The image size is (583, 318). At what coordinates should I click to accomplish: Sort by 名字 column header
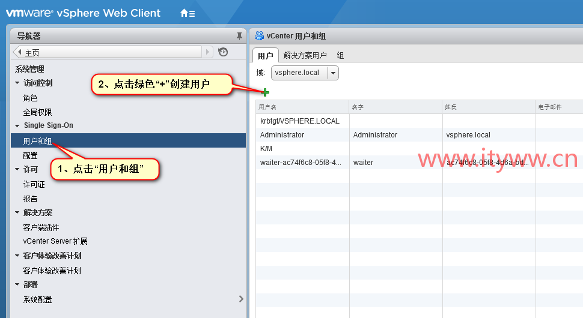395,107
